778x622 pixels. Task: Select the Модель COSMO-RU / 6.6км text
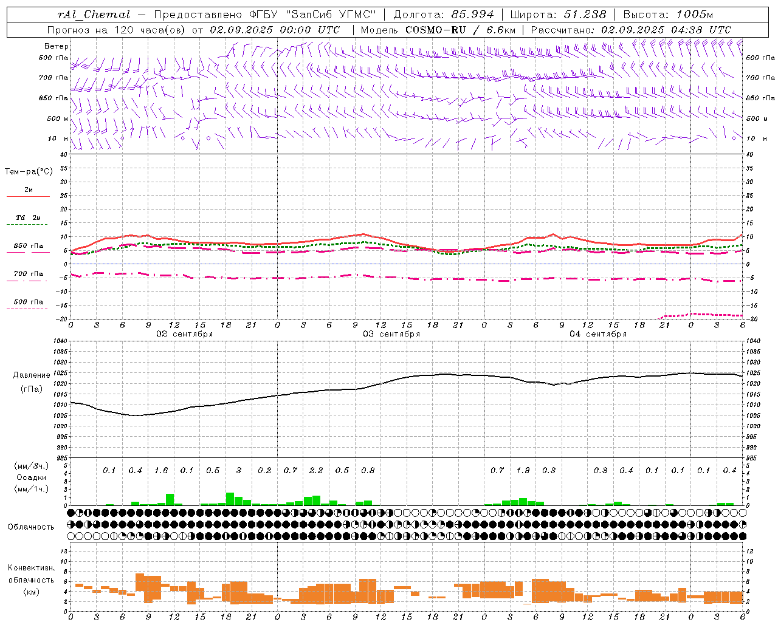[x=438, y=30]
